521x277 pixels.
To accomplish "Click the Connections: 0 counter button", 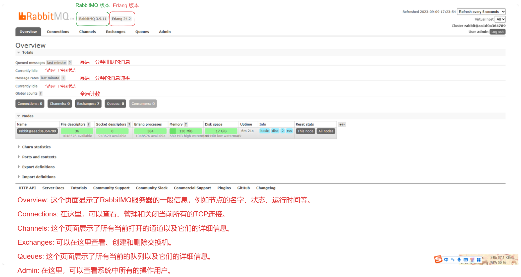I will [x=30, y=104].
